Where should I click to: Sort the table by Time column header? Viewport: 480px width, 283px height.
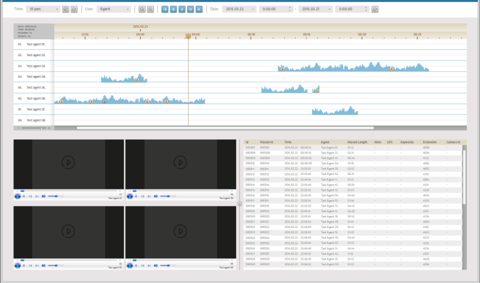pyautogui.click(x=288, y=142)
